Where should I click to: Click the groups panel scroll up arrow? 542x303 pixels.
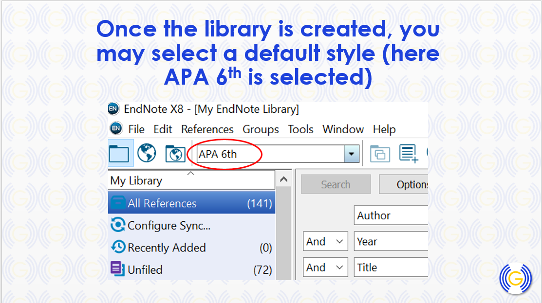(x=284, y=179)
